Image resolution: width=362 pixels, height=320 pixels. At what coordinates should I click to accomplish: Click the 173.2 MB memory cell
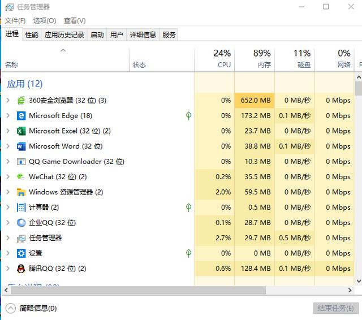click(x=255, y=115)
